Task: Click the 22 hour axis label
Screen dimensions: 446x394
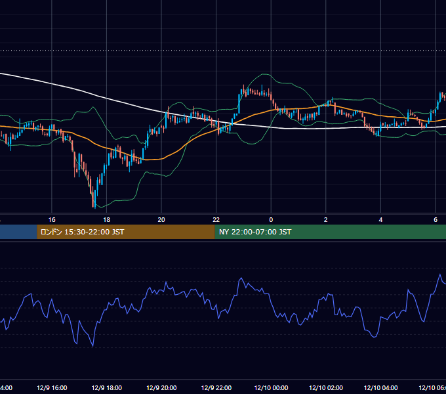Action: pyautogui.click(x=216, y=220)
